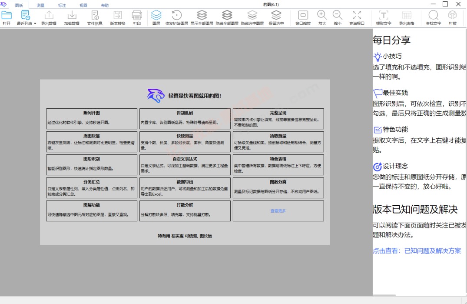Click the 特色功能 note icon
The width and height of the screenshot is (467, 304).
click(378, 130)
